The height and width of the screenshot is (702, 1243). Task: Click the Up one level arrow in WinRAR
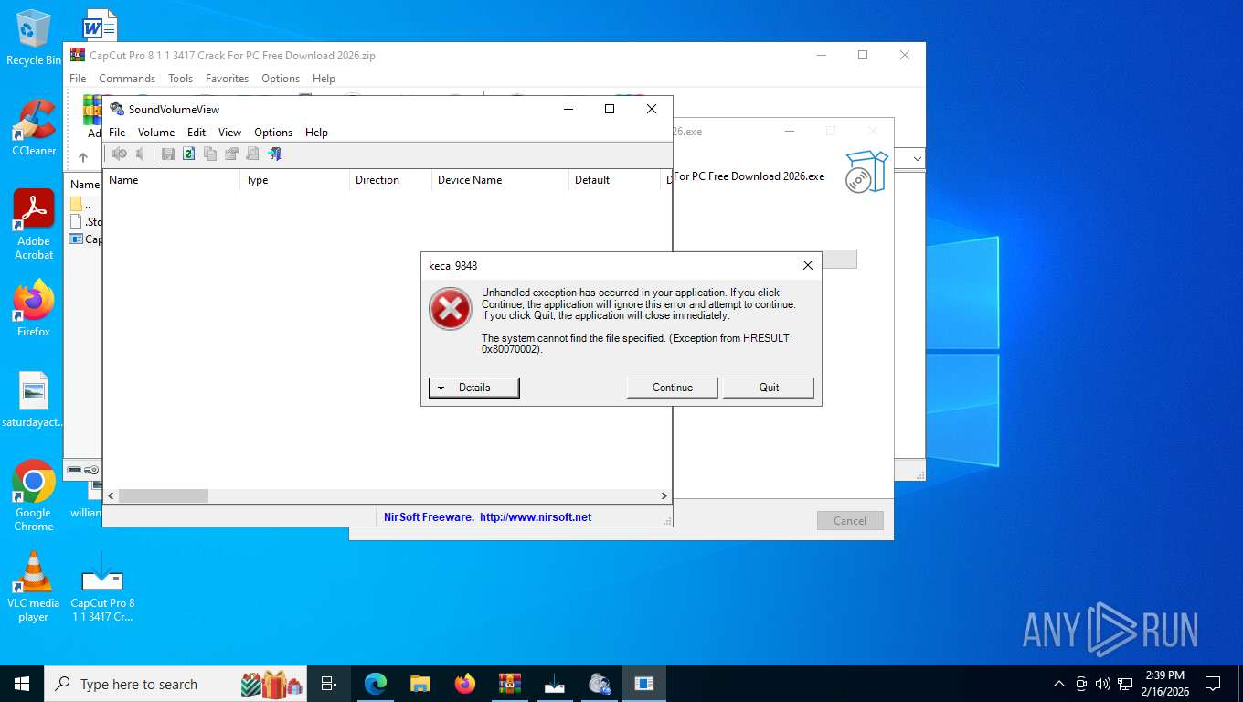coord(82,157)
